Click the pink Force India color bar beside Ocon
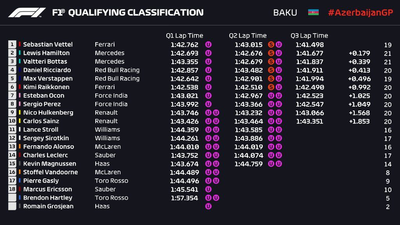Image resolution: width=400 pixels, height=225 pixels. pos(20,96)
